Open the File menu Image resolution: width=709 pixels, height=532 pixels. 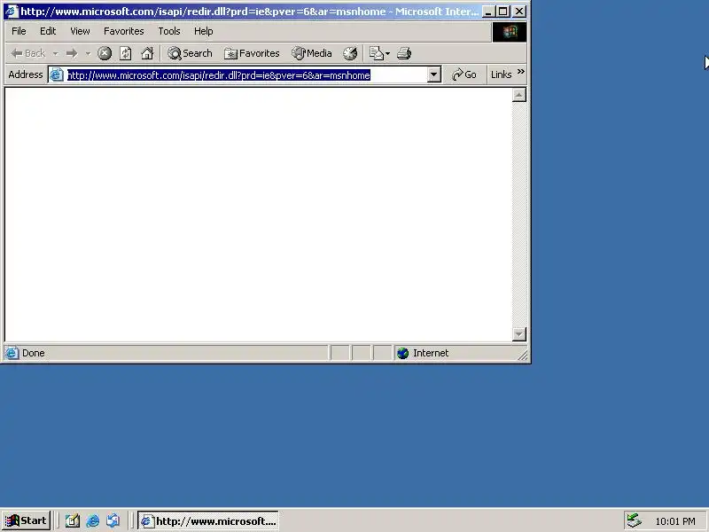19,31
